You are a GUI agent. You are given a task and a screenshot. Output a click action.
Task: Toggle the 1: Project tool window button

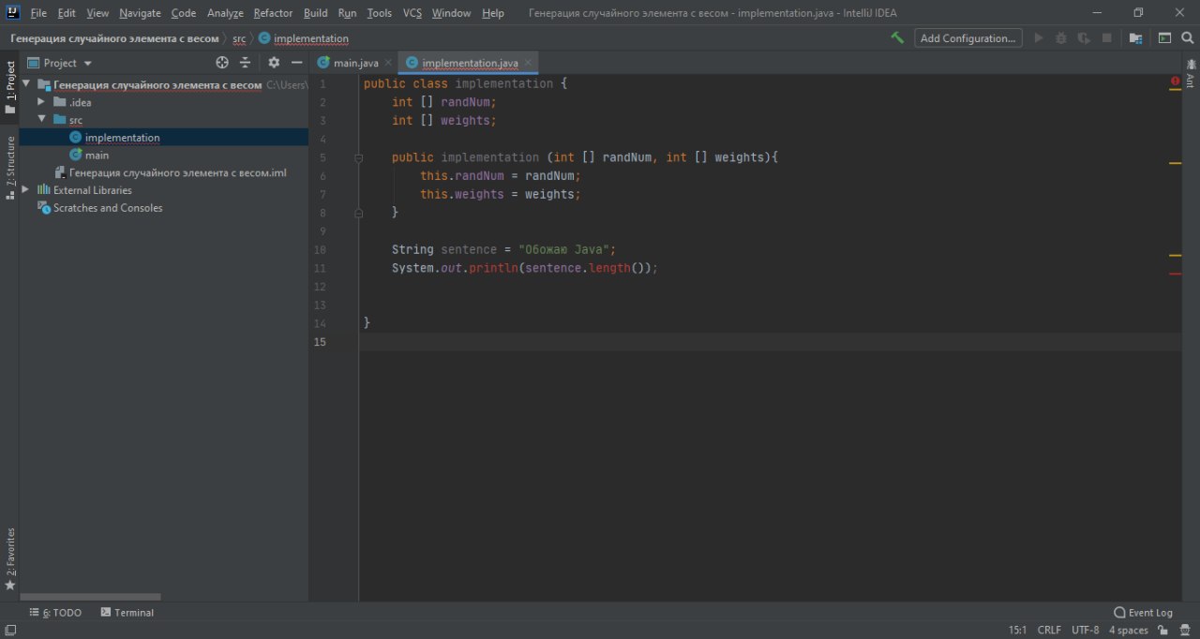[9, 87]
